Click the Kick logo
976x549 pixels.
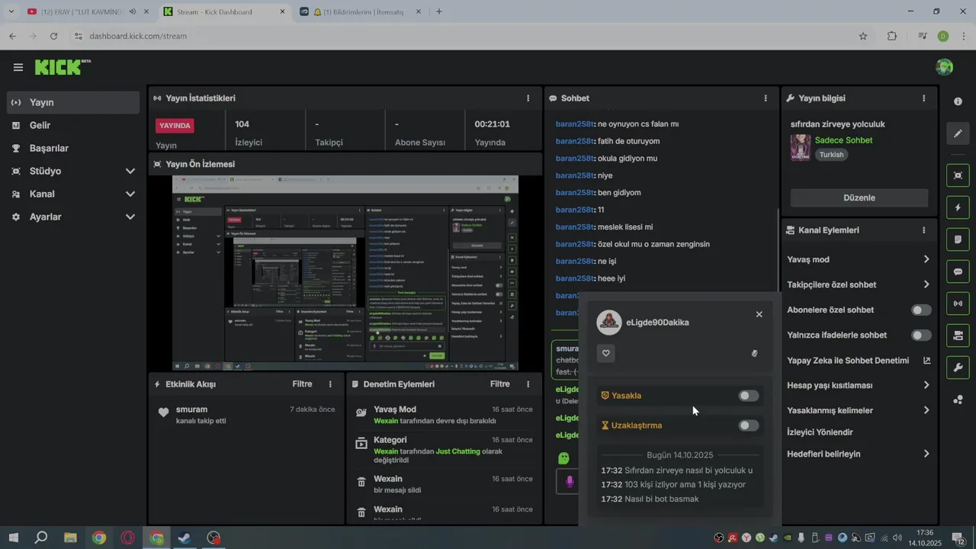[61, 67]
